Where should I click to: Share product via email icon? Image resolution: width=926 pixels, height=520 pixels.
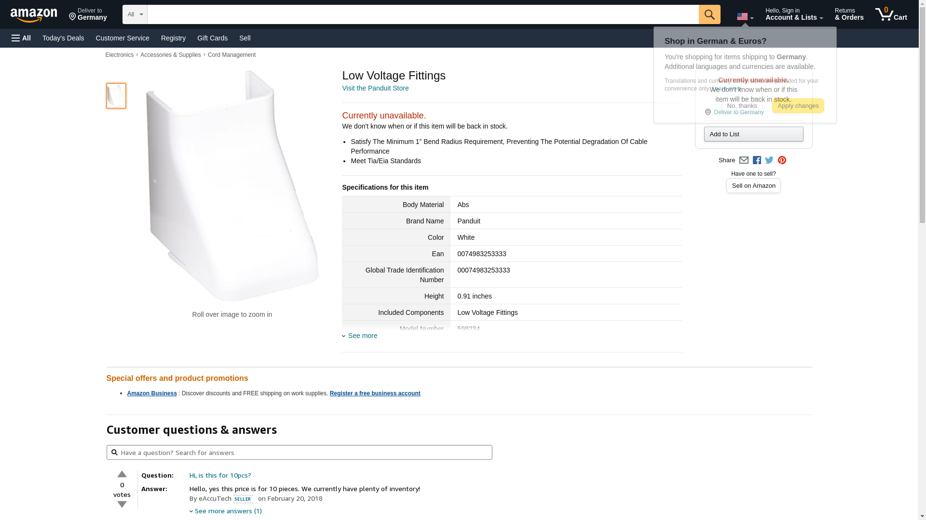pyautogui.click(x=744, y=160)
